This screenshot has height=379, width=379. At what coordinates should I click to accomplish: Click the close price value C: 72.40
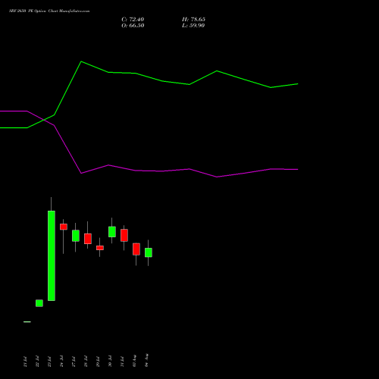coord(133,20)
